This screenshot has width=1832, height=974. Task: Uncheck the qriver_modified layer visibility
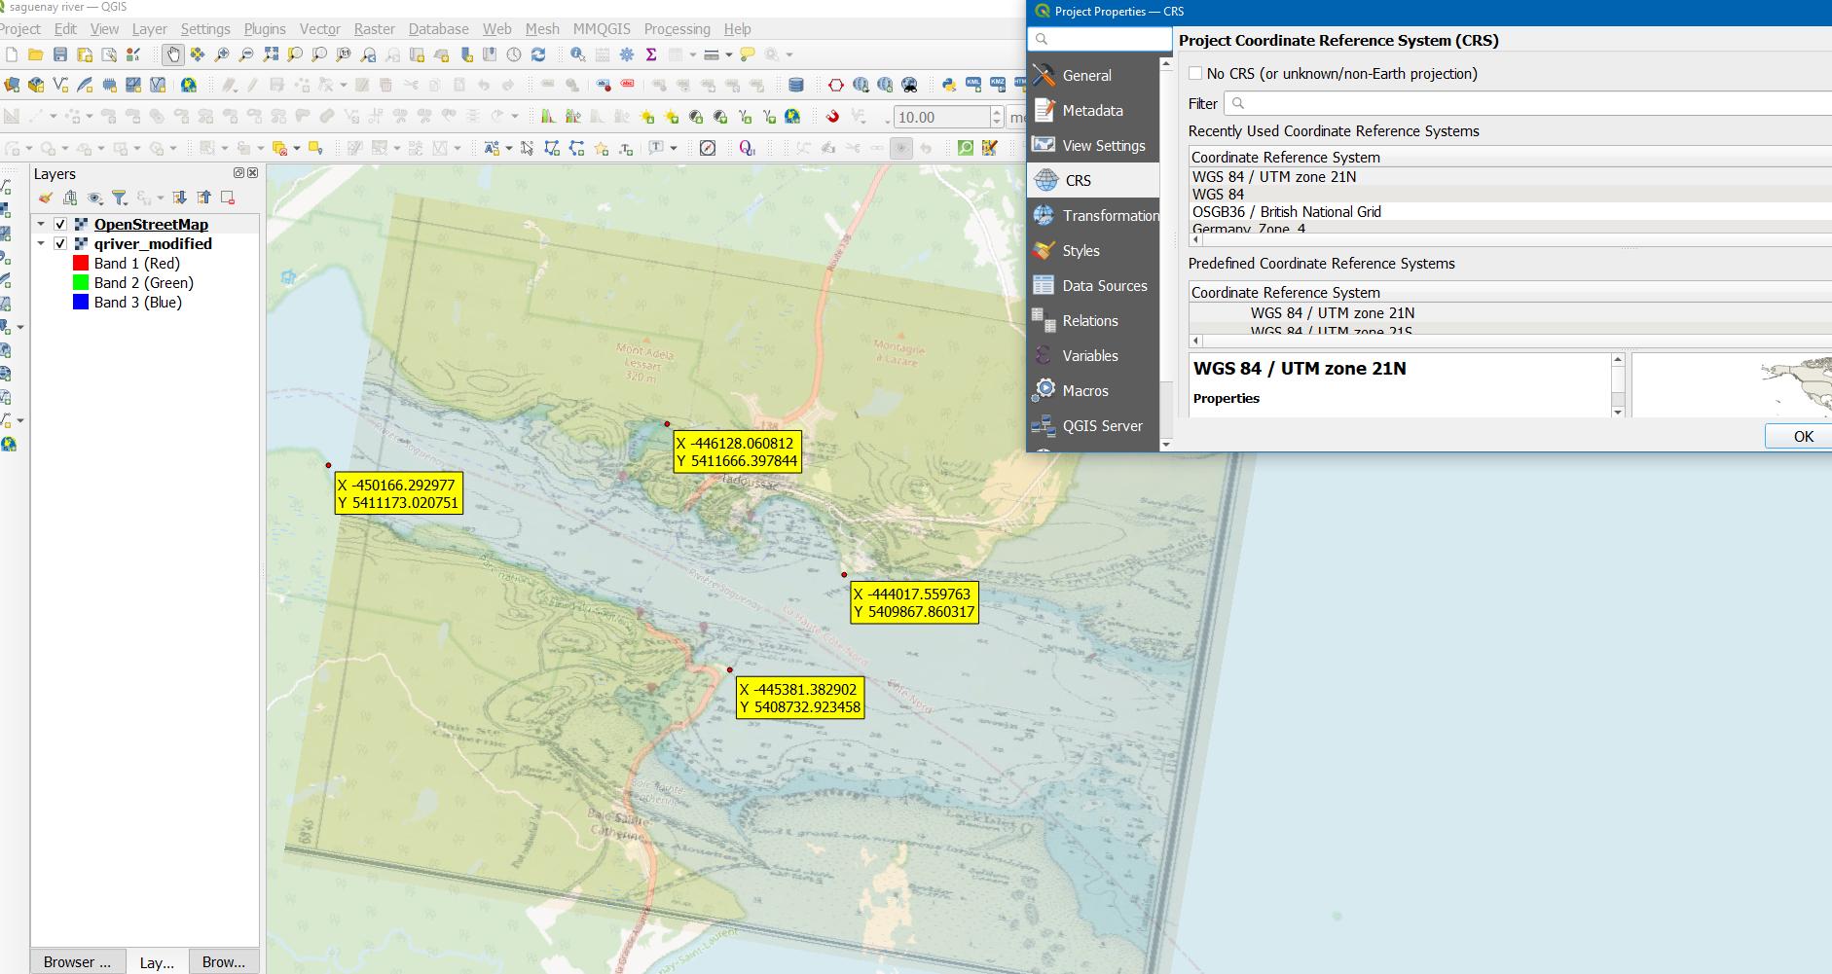(59, 243)
